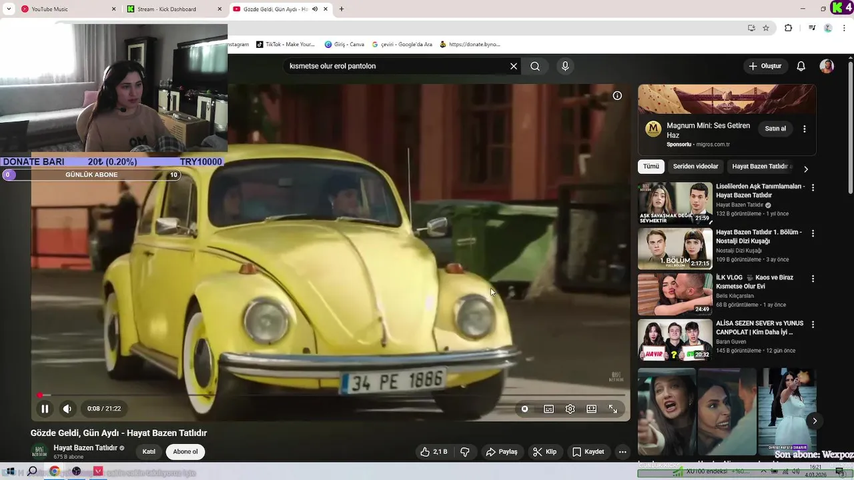Select the Hayat Bazen Tatlıdır filter chip

pos(761,166)
